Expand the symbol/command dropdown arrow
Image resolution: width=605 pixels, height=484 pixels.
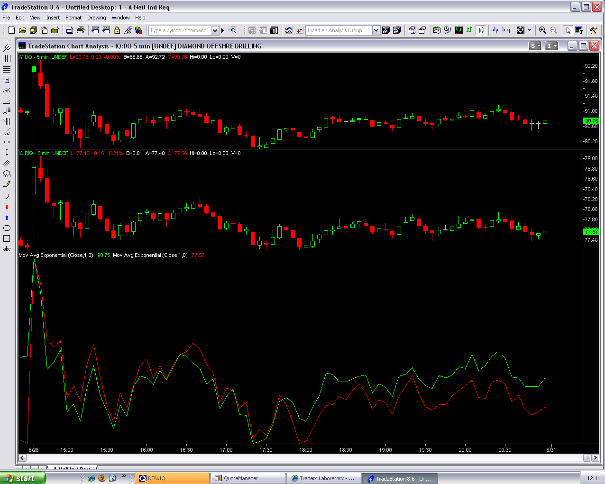pos(215,30)
